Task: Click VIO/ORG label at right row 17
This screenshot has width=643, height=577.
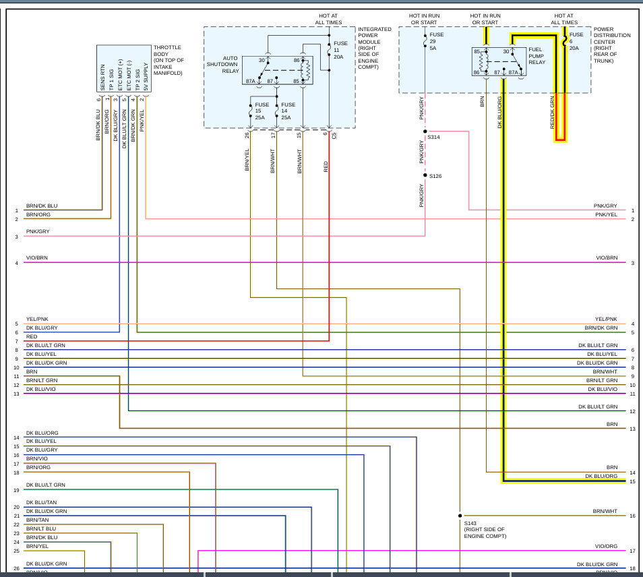Action: coord(606,546)
